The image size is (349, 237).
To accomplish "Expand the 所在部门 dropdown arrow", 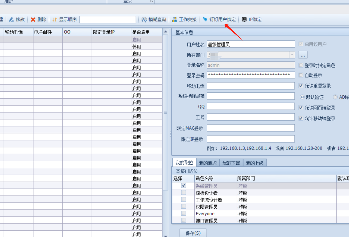I will (292, 55).
